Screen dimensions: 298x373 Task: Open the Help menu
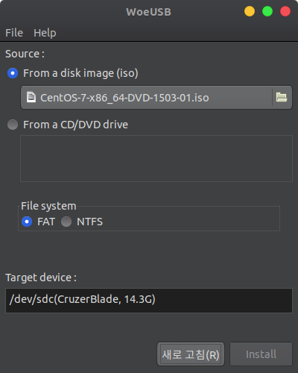(x=45, y=33)
